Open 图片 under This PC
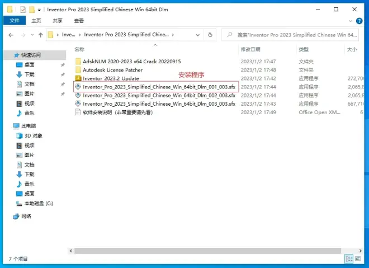The image size is (369, 268). 29,155
